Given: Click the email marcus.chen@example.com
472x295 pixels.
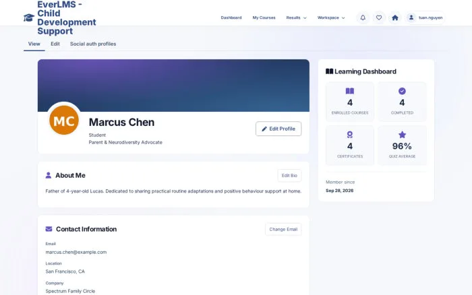Looking at the screenshot, I should coord(76,252).
